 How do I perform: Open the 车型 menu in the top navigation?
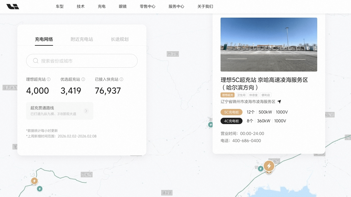(60, 7)
